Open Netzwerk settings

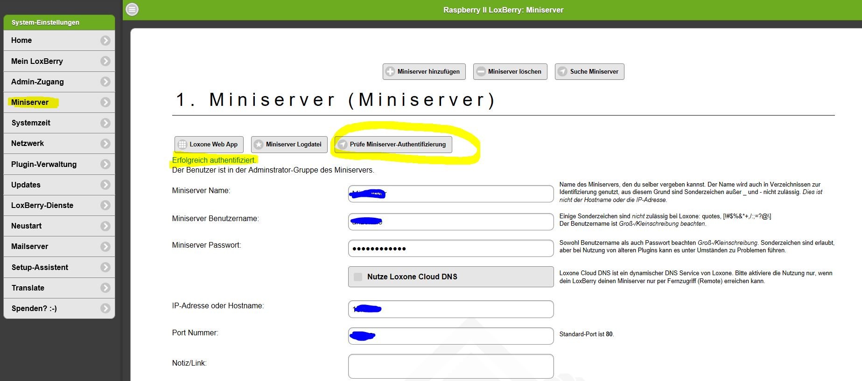pos(59,144)
